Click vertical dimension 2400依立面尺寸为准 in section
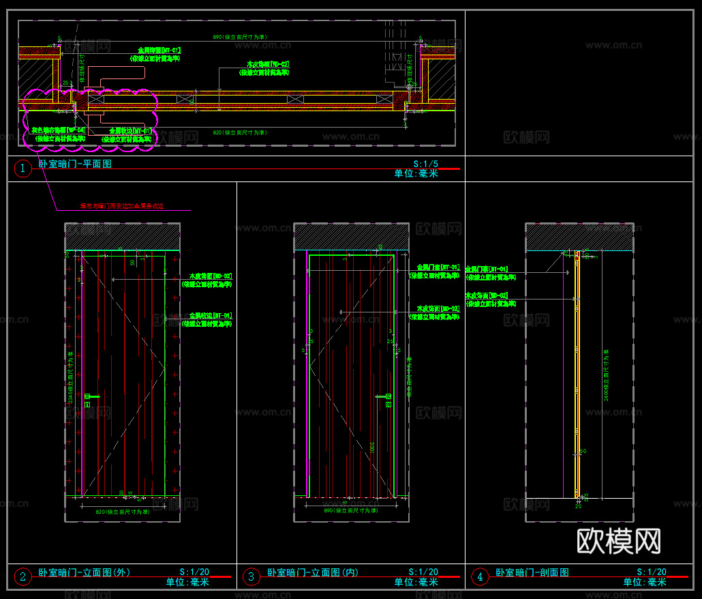 (606, 375)
